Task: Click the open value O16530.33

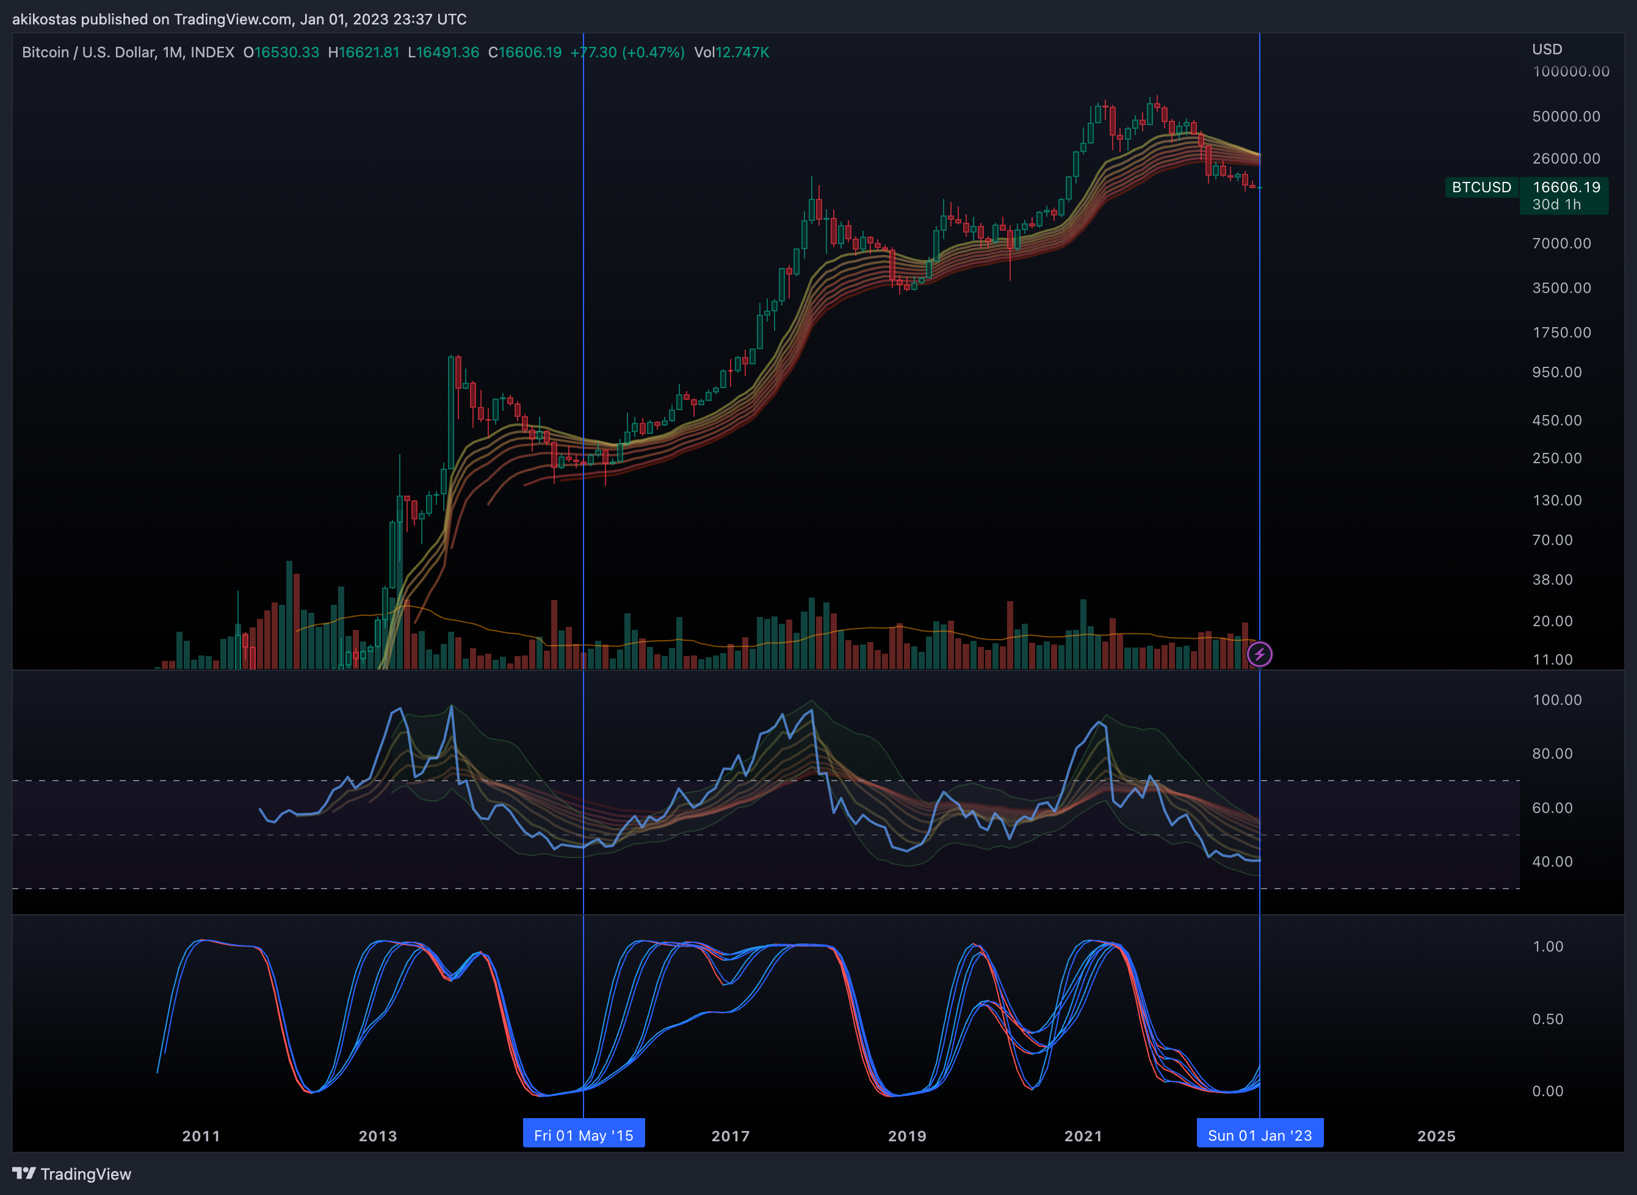Action: coord(281,53)
